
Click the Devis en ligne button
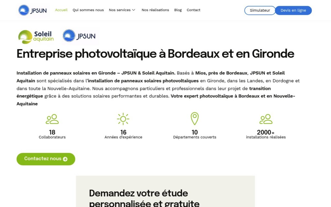pos(293,10)
